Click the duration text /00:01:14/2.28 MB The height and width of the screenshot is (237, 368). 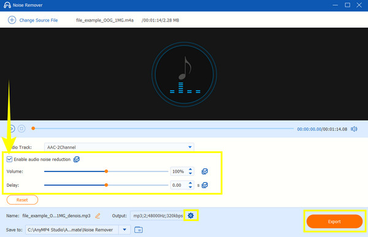pyautogui.click(x=160, y=20)
